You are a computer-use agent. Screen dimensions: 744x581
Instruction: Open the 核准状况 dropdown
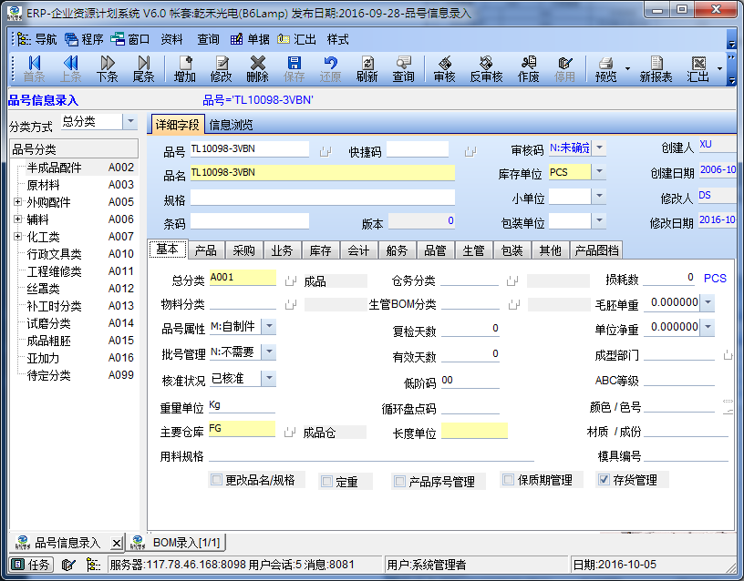tap(269, 378)
